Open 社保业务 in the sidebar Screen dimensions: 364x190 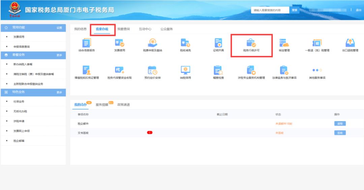[19, 102]
